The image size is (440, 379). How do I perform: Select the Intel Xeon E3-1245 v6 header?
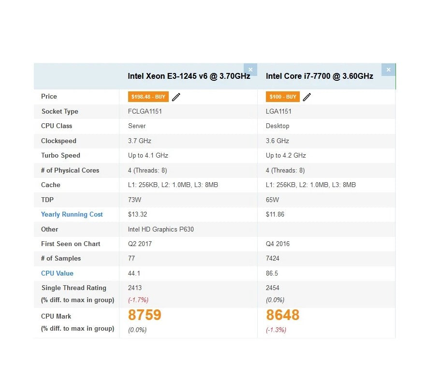click(x=189, y=76)
